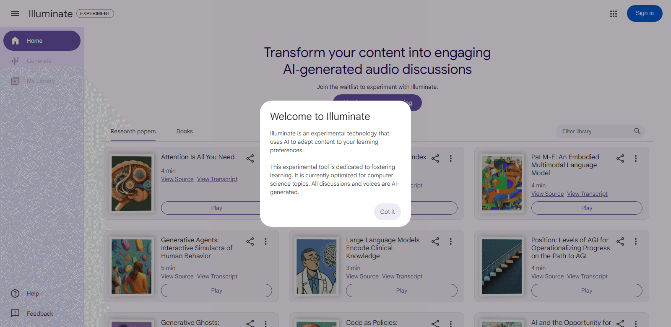
Task: View Source for Attention Is All You Need
Action: tap(177, 179)
